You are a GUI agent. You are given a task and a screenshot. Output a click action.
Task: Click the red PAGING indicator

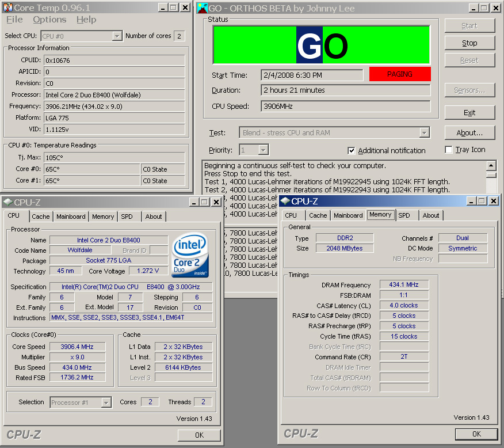tap(399, 74)
